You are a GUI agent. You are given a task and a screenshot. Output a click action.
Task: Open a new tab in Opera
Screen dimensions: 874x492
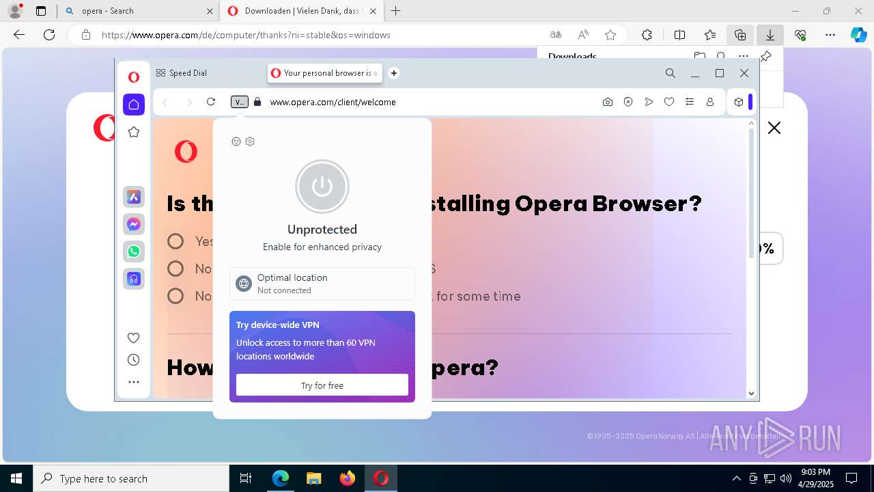[394, 73]
